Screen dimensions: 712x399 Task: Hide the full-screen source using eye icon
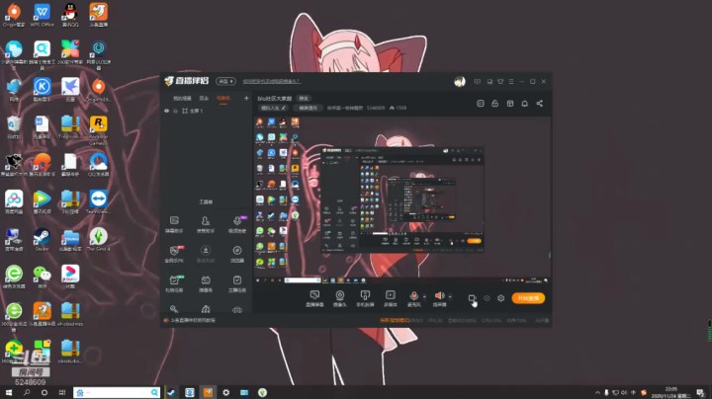pos(167,111)
